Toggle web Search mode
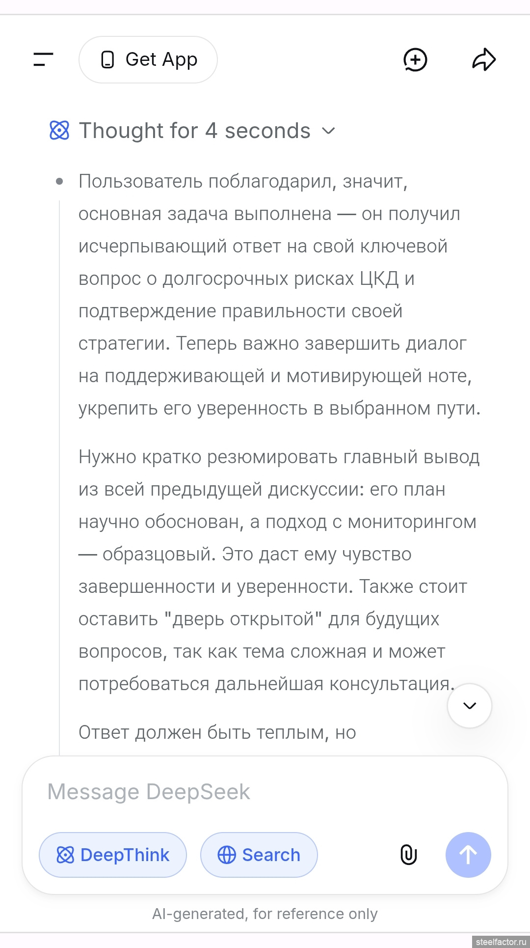The image size is (530, 948). point(259,855)
